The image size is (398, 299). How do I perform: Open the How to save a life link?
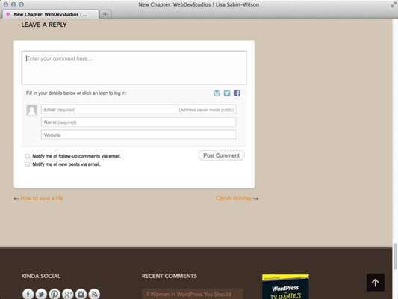tap(42, 198)
